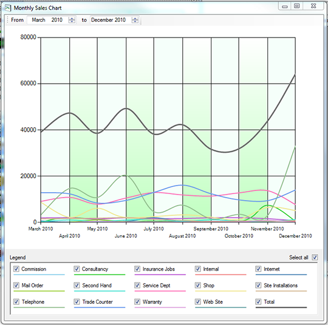
Task: Uncheck the Consultancy series checkbox
Action: tap(77, 269)
